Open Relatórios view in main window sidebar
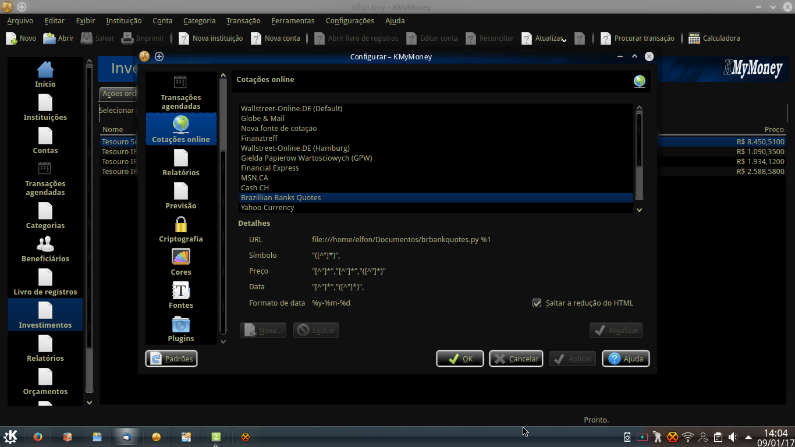The height and width of the screenshot is (447, 795). tap(45, 348)
